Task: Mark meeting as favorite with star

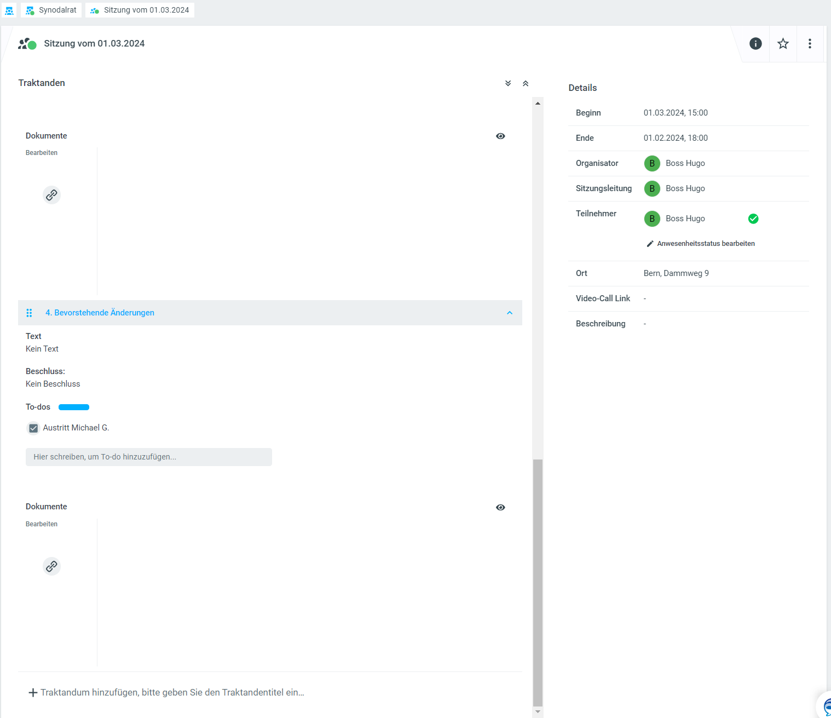Action: tap(783, 44)
